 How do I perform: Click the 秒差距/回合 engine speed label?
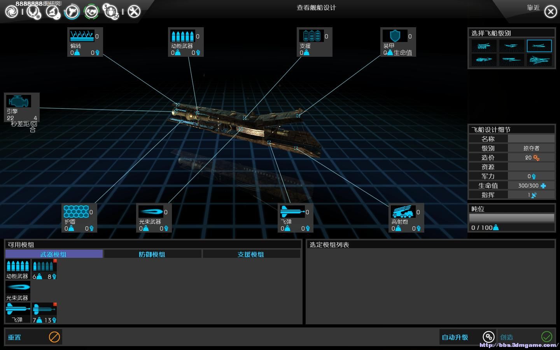click(x=23, y=127)
